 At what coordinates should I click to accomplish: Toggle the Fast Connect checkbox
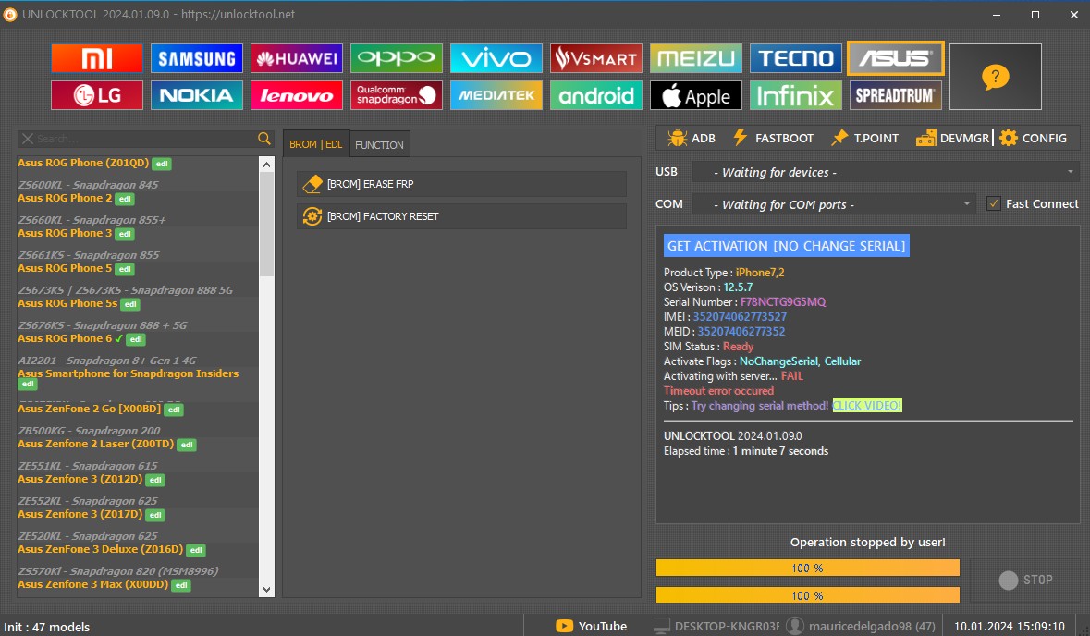[994, 203]
